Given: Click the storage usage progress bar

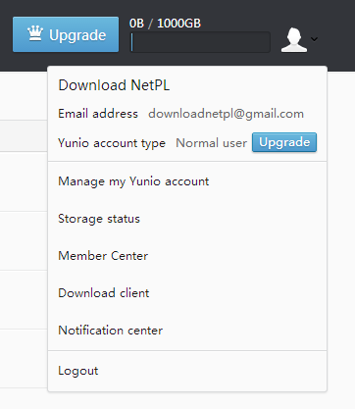Looking at the screenshot, I should click(201, 42).
